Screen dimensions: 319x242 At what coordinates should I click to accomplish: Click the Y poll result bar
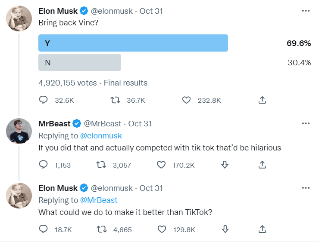(133, 43)
